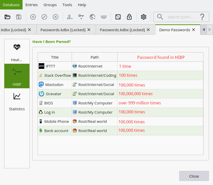The height and width of the screenshot is (185, 213).
Task: Click '100 times' HIBP count
Action: (128, 75)
